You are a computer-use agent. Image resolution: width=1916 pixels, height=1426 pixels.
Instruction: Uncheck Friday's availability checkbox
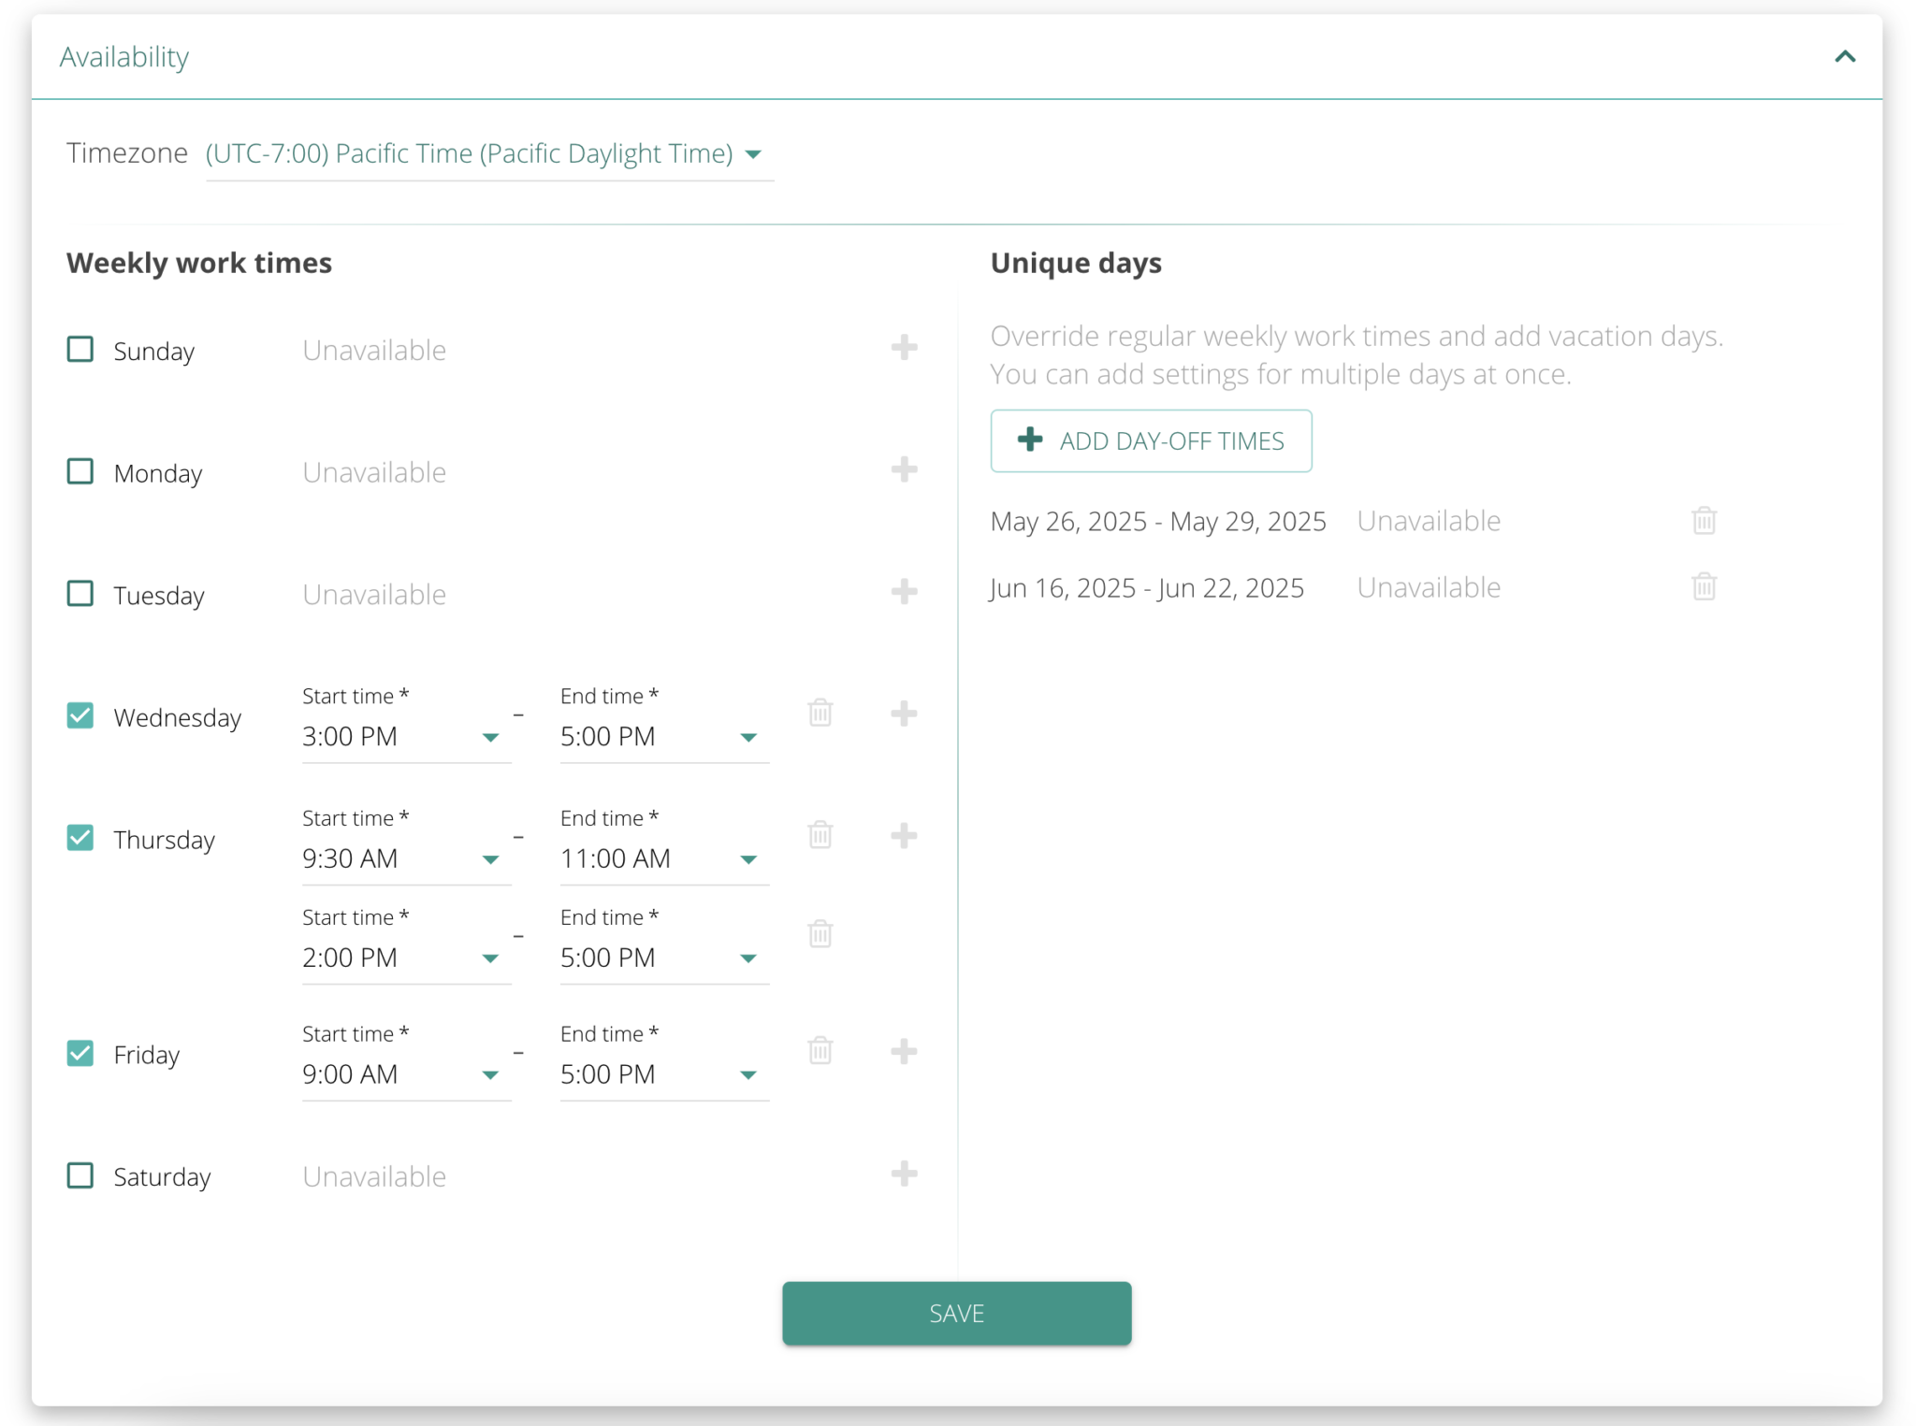coord(80,1052)
